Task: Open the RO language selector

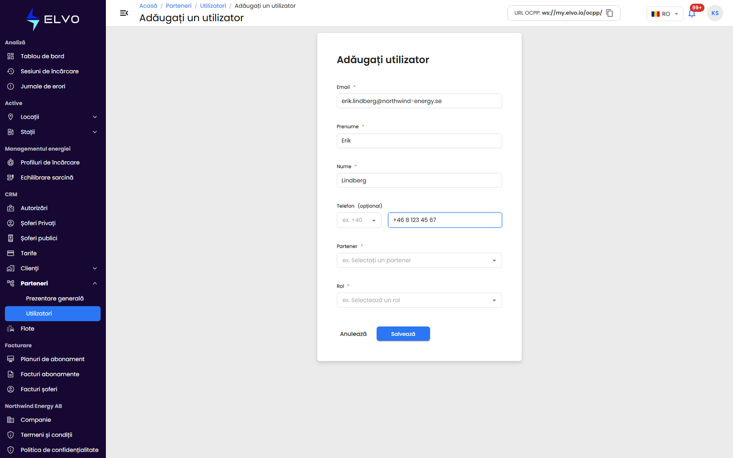Action: click(665, 14)
